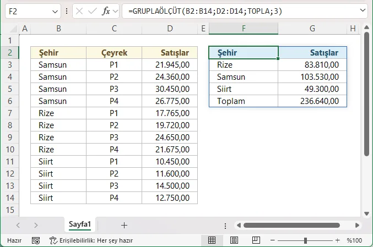Select the Siirt cell in column F

tap(244, 89)
